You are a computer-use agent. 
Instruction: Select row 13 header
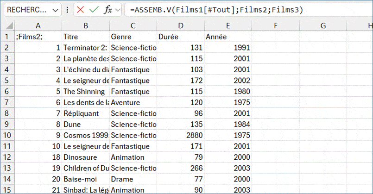7,168
